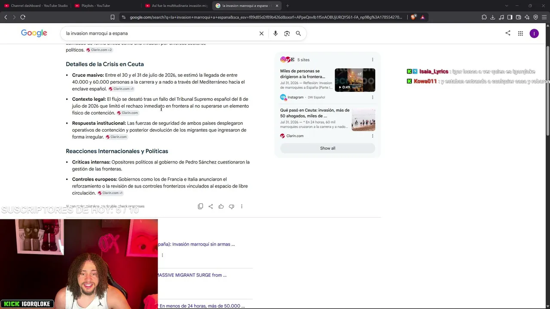Open Brave VPN shield icon
This screenshot has height=309, width=550.
[535, 17]
